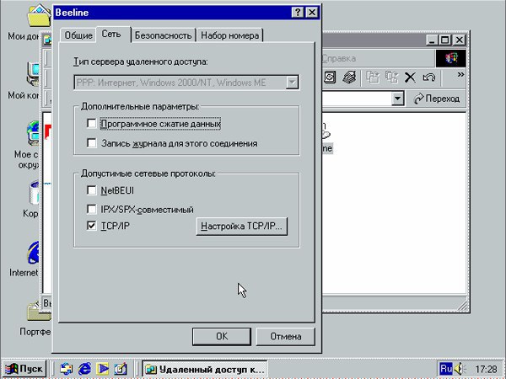Image resolution: width=506 pixels, height=379 pixels.
Task: Open the Справка menu in the background window
Action: coord(339,58)
